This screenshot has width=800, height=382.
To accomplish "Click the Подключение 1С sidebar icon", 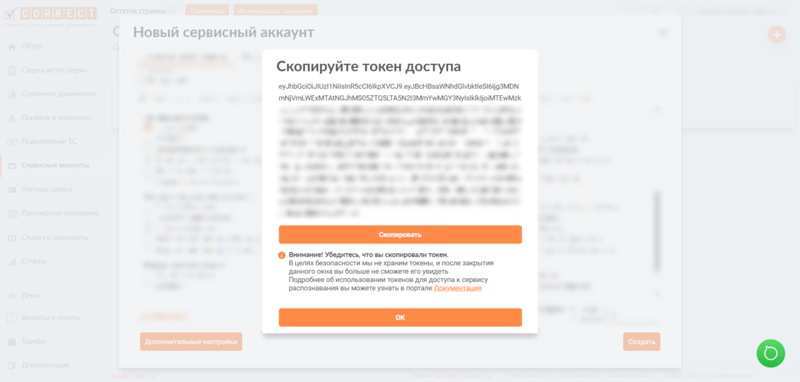I will pyautogui.click(x=11, y=141).
